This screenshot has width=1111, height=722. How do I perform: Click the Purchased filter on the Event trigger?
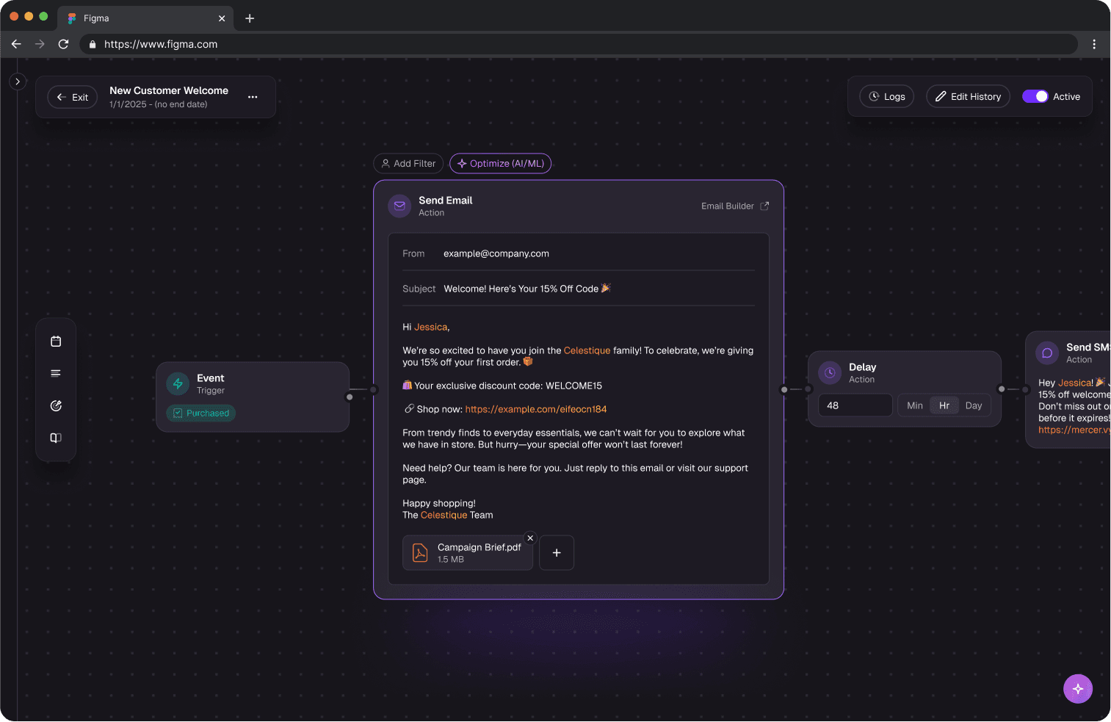click(200, 413)
